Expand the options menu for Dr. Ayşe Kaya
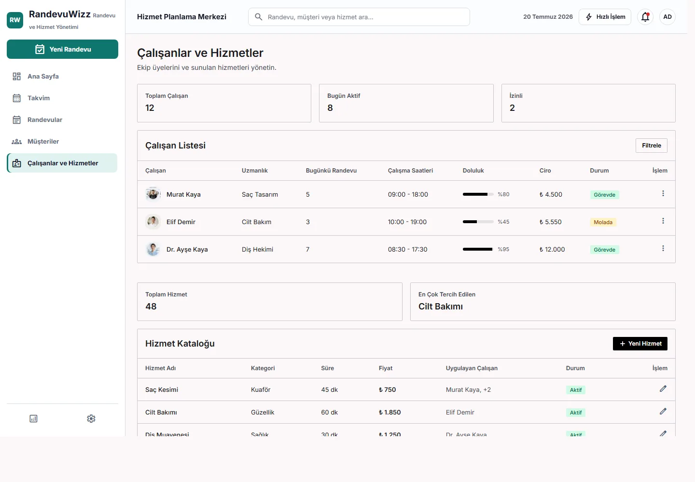 point(663,248)
